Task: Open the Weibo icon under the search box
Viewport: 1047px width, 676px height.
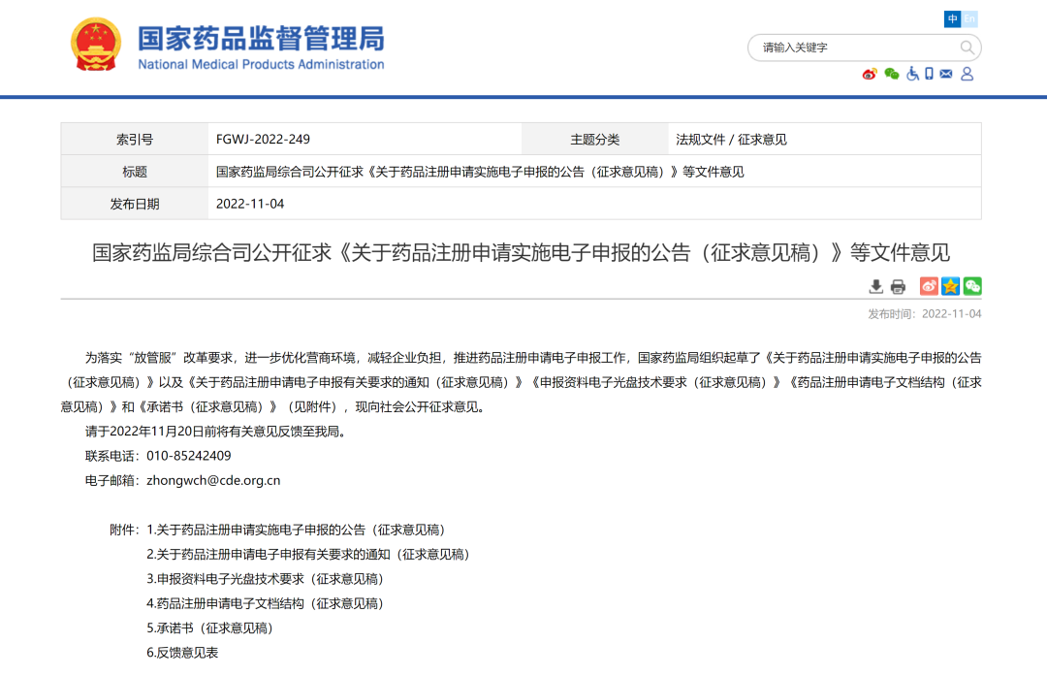Action: click(x=870, y=74)
